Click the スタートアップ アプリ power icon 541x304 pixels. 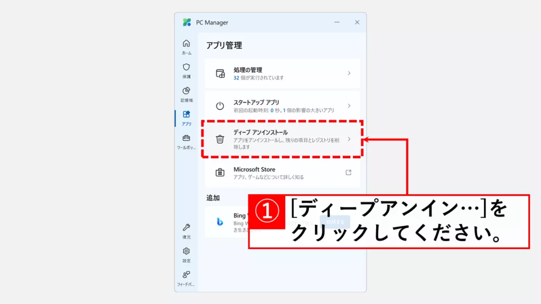click(220, 106)
